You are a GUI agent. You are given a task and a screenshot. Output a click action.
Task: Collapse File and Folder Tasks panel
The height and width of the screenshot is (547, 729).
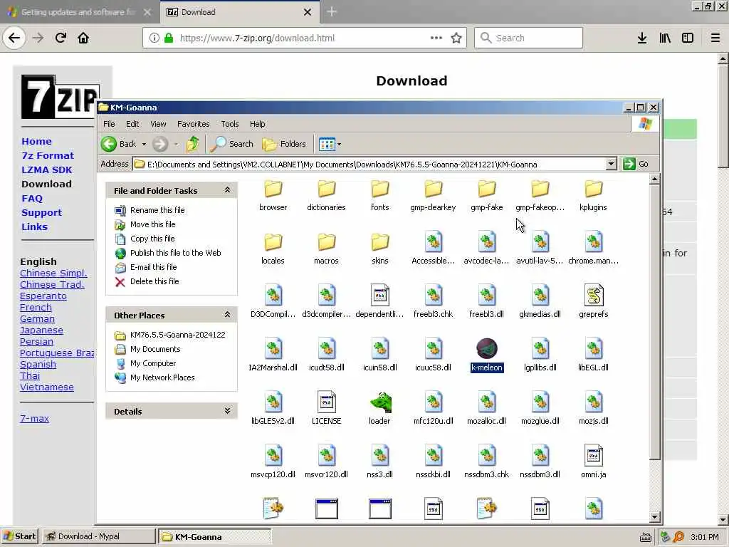[x=227, y=190]
